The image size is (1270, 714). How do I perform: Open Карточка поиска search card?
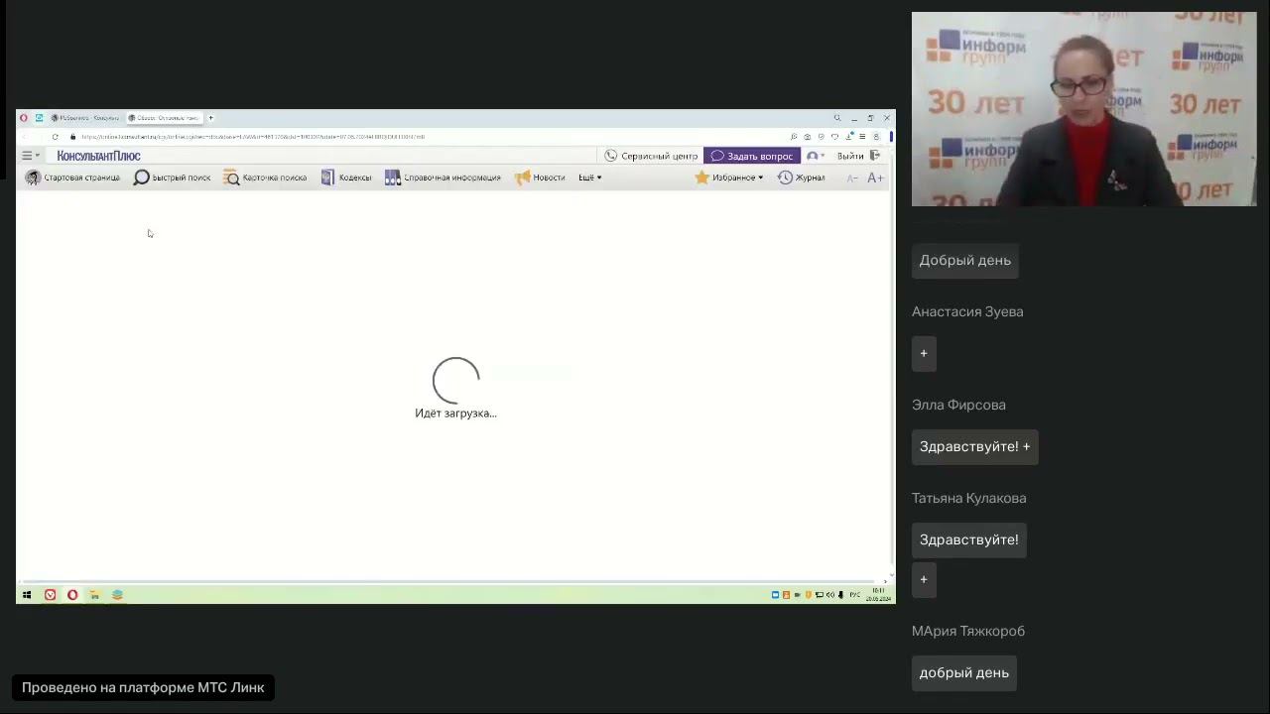pos(265,178)
